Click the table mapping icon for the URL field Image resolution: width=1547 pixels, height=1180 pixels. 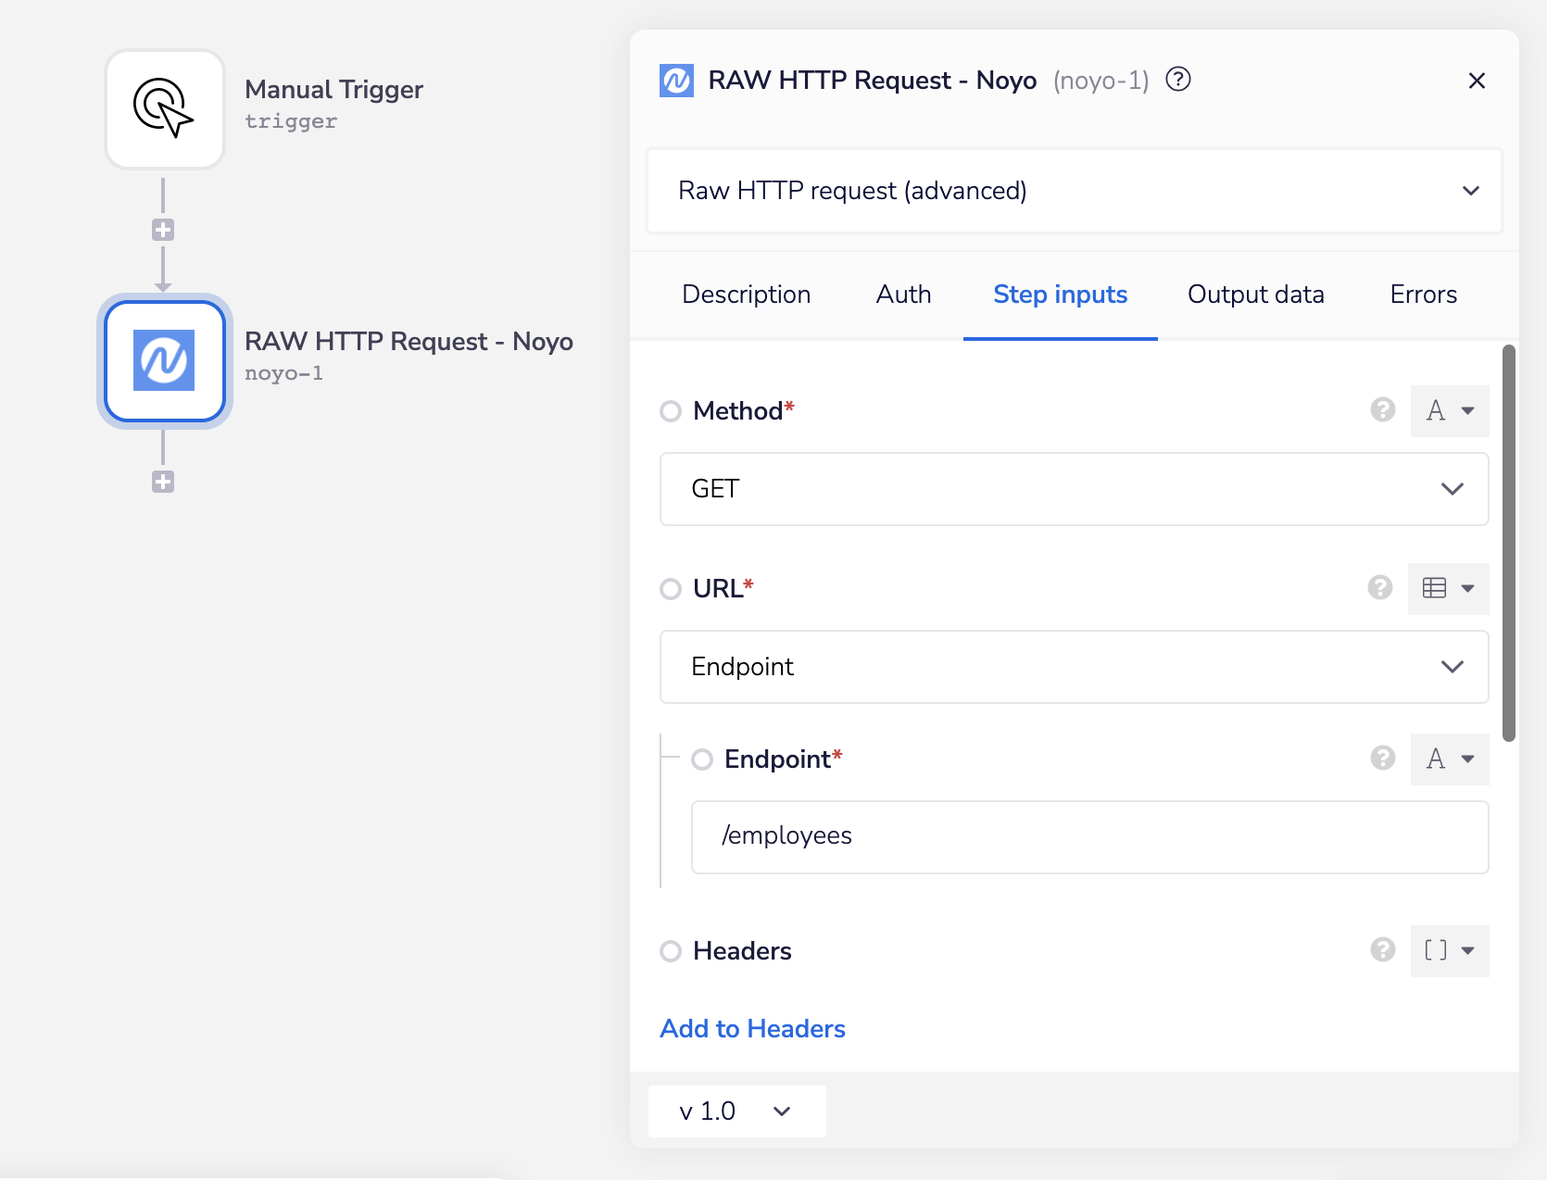pos(1433,588)
